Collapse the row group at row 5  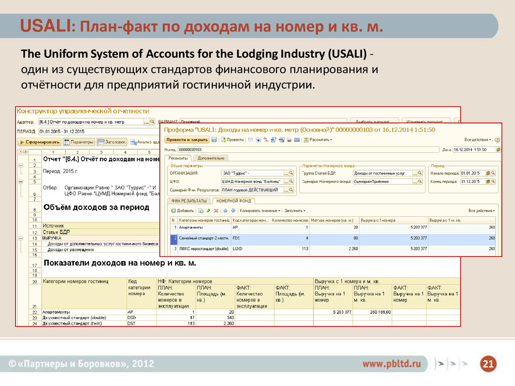(x=20, y=181)
